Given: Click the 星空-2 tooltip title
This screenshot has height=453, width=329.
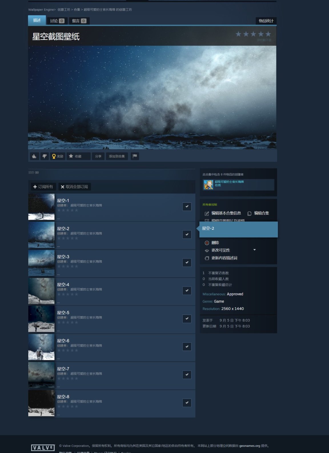Looking at the screenshot, I should click(208, 228).
